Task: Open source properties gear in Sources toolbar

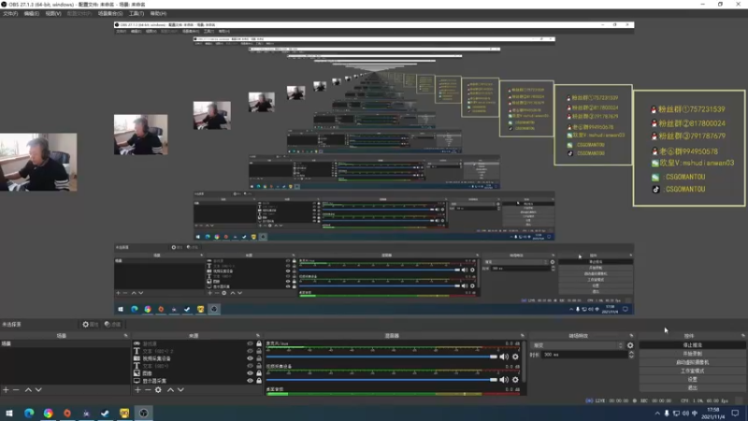Action: [x=158, y=390]
